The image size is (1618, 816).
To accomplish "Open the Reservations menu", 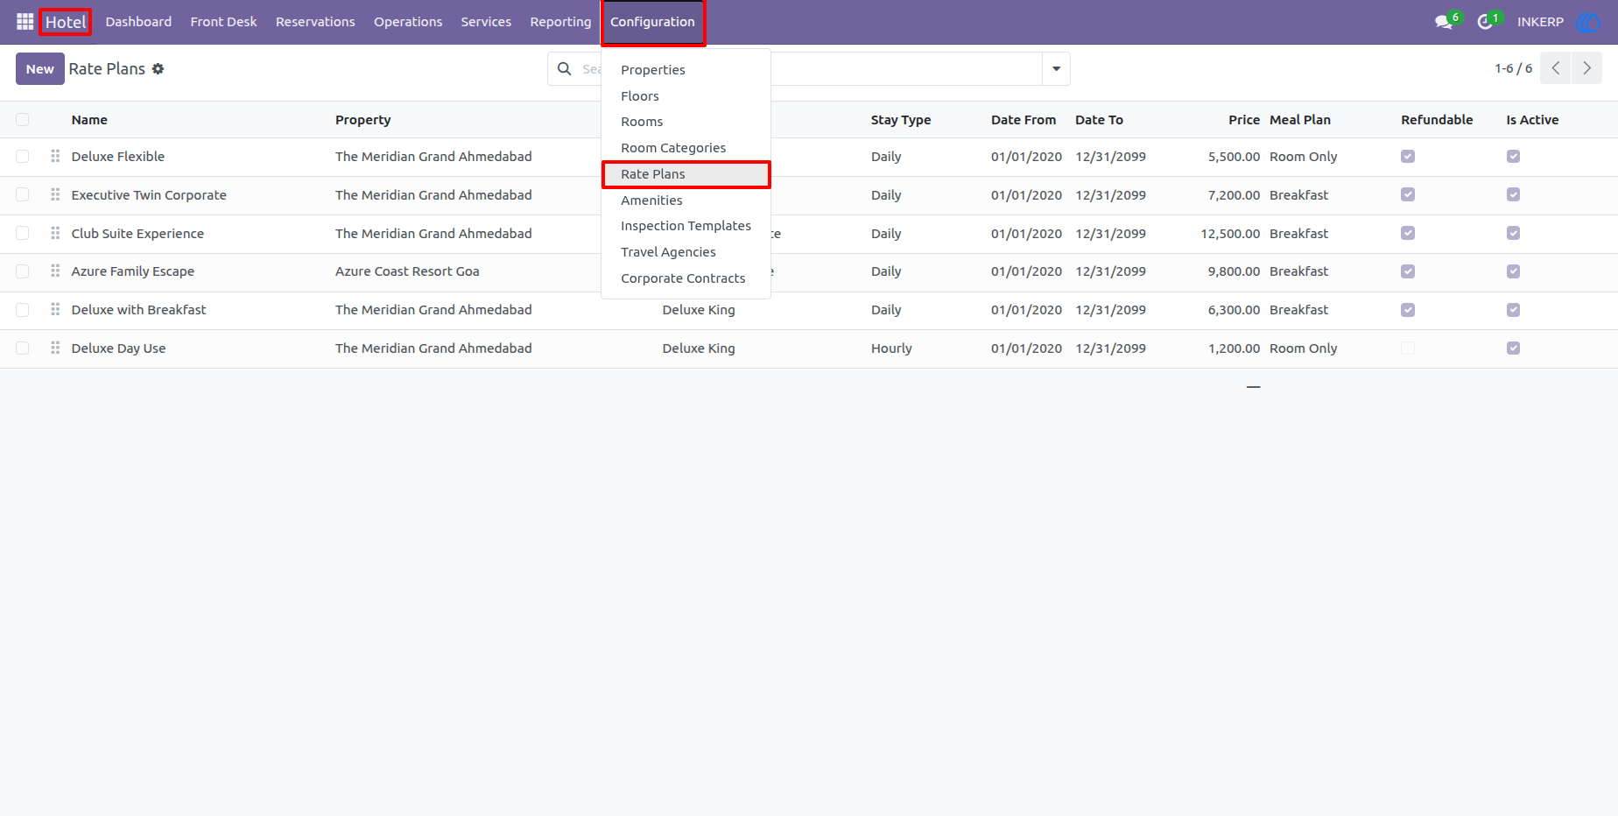I will pos(315,22).
